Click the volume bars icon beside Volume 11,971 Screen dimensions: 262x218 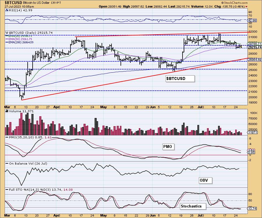pyautogui.click(x=7, y=111)
